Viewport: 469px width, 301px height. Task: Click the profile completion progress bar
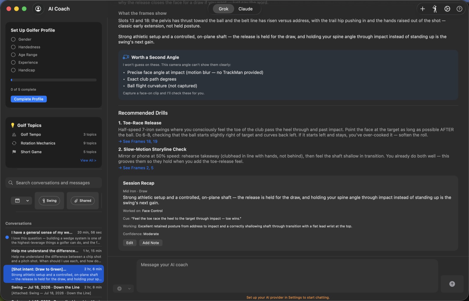point(54,80)
